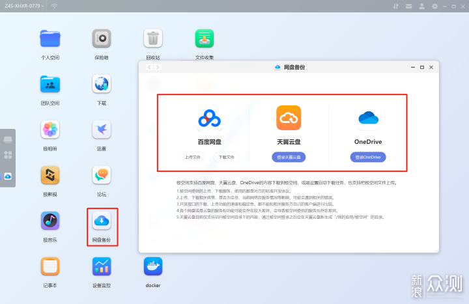Viewport: 469px width, 304px height.
Task: Open the 极相册 photo album icon
Action: tap(50, 130)
